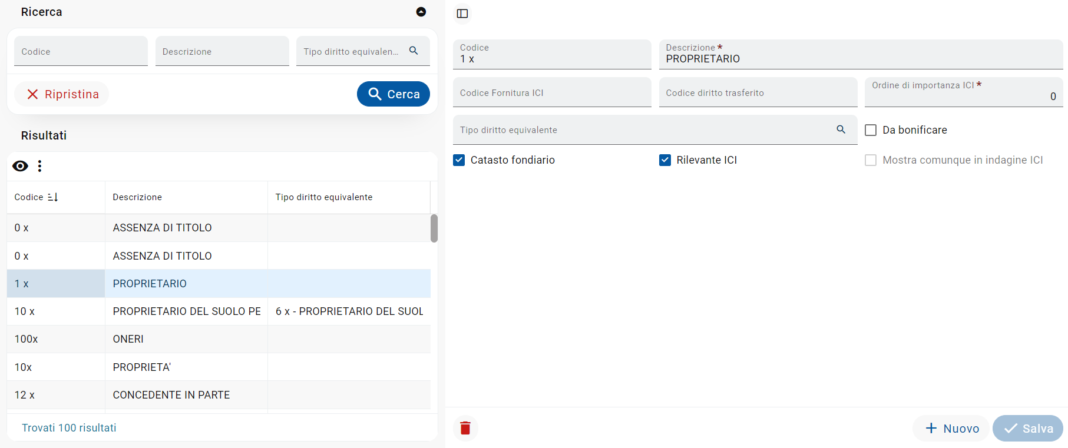Click the Ripristina reset button
The width and height of the screenshot is (1068, 448).
coord(62,94)
